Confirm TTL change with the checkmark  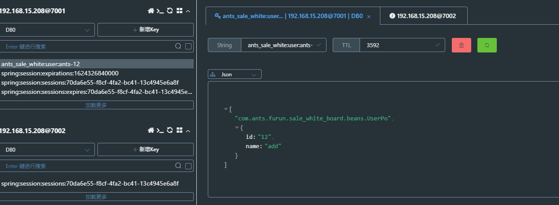coord(438,45)
